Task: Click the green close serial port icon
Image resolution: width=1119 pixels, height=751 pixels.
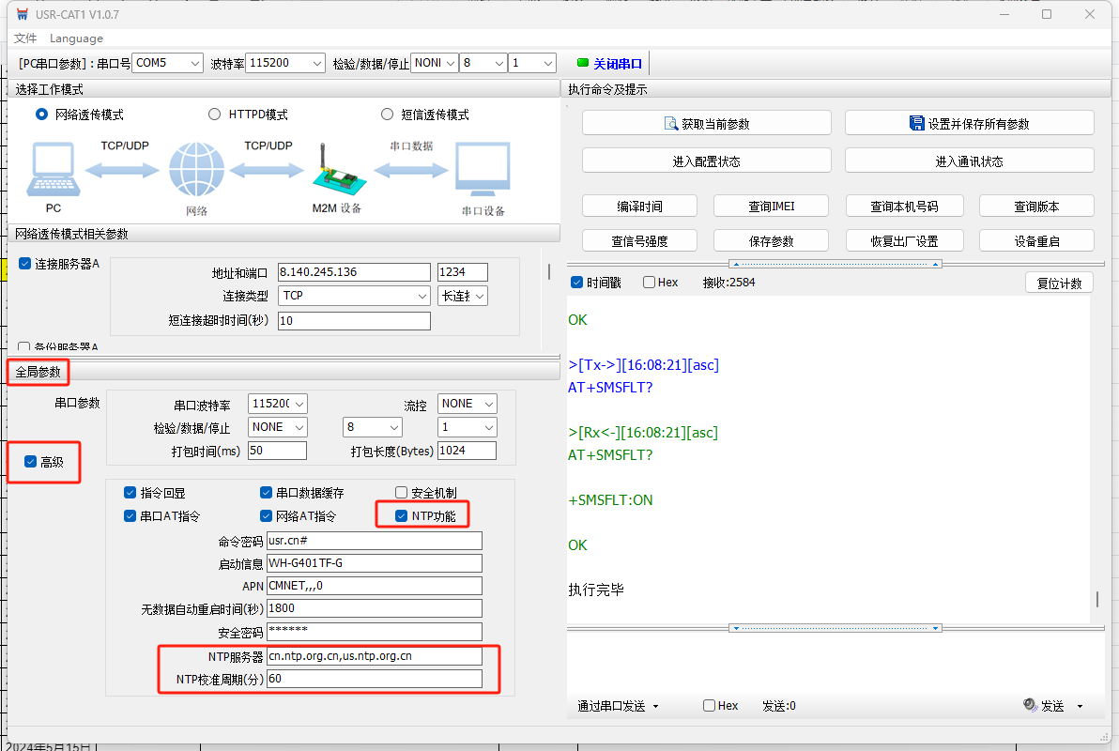Action: tap(583, 63)
